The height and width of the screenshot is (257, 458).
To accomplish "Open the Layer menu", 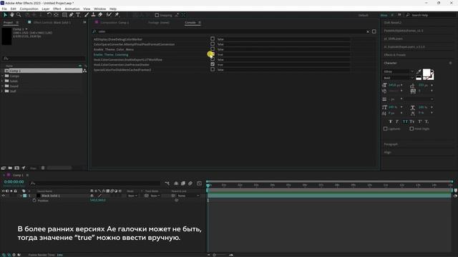I will click(46, 9).
